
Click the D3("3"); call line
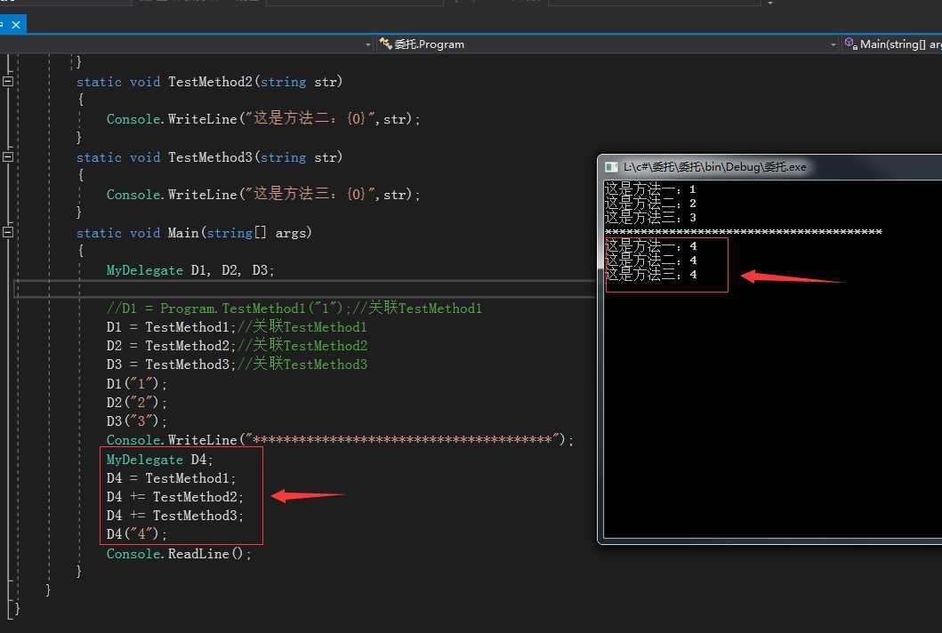click(x=137, y=421)
